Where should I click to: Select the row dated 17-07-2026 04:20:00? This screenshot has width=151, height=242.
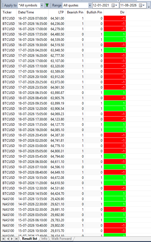pyautogui.click(x=63, y=50)
